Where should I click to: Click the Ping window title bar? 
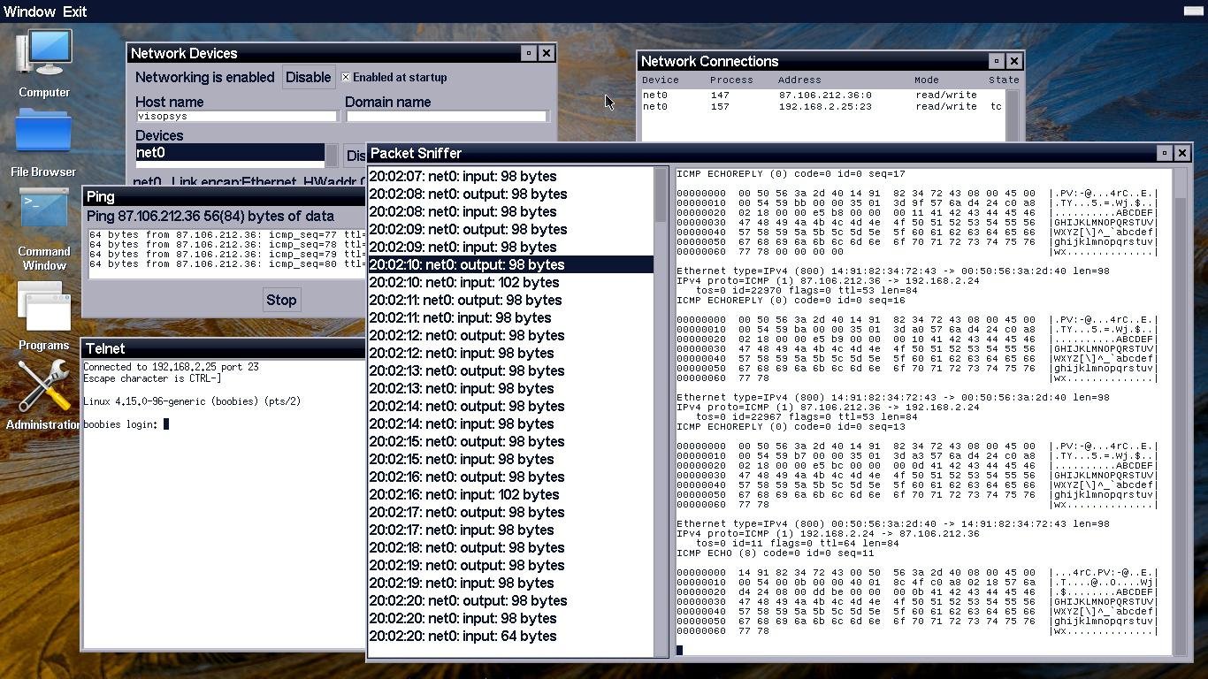click(223, 196)
